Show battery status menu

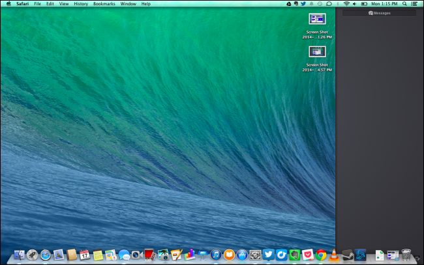364,4
